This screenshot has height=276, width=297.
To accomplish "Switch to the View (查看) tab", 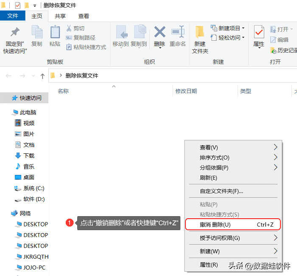I will coord(84,16).
